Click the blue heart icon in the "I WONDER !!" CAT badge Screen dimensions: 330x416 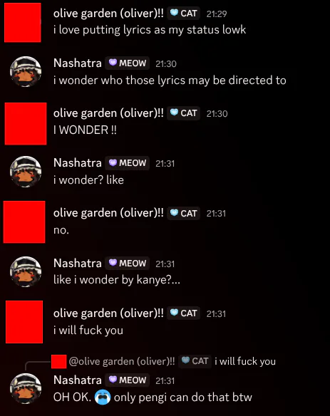pyautogui.click(x=174, y=113)
